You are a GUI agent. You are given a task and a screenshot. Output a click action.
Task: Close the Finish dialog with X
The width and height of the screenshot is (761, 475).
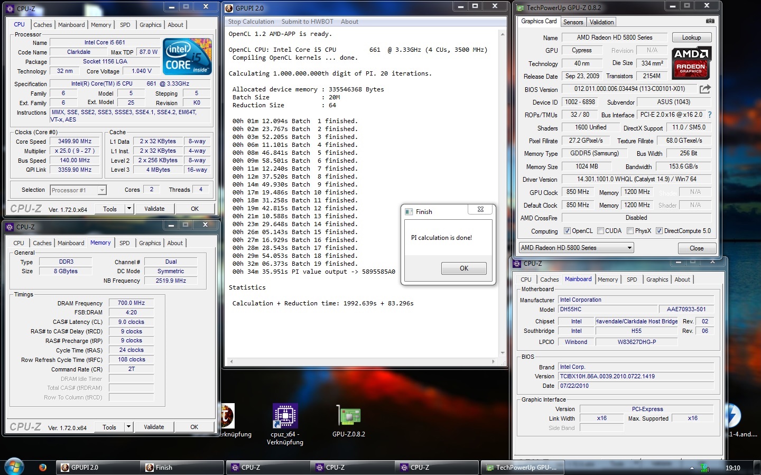[x=480, y=209]
